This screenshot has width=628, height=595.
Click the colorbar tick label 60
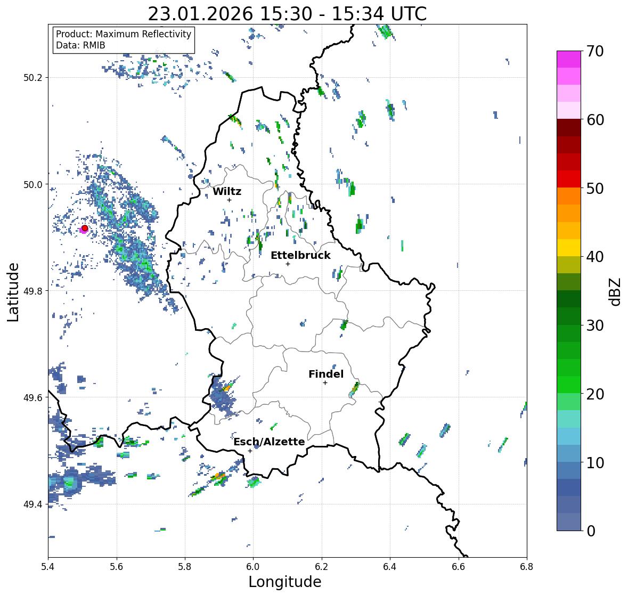pos(595,120)
